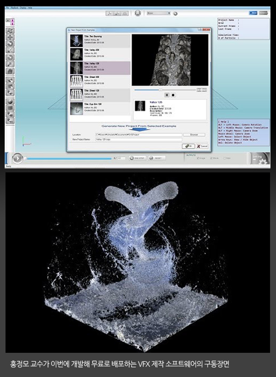276x377 pixels.
Task: Select the Two Sourcing example row
Action: [100, 41]
